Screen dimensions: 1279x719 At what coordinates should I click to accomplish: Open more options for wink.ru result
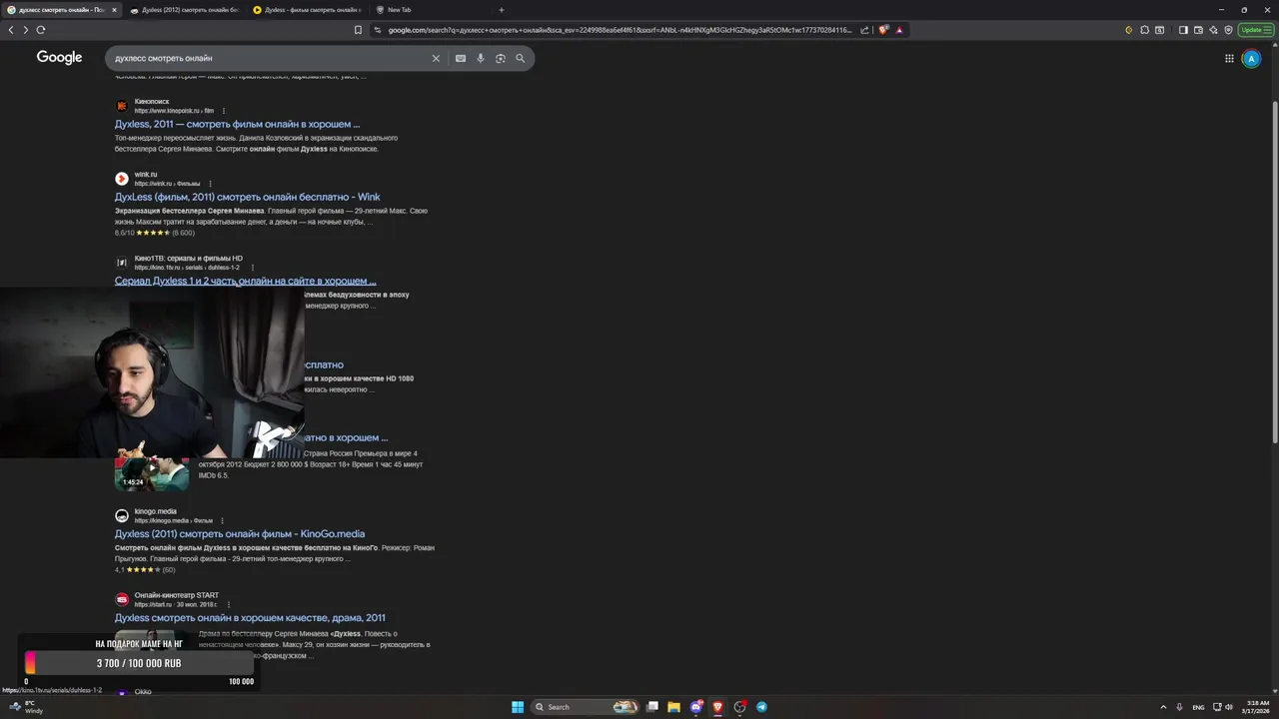click(x=210, y=184)
